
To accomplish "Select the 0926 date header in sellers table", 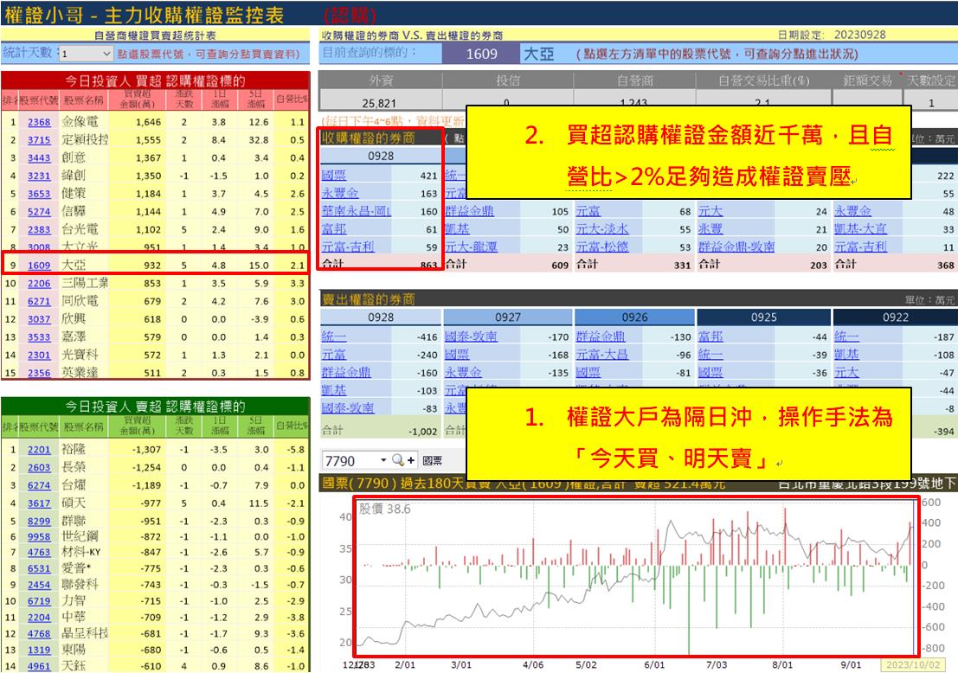I will (635, 317).
